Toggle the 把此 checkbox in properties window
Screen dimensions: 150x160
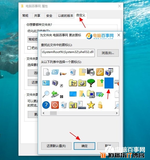pyautogui.click(x=29, y=48)
